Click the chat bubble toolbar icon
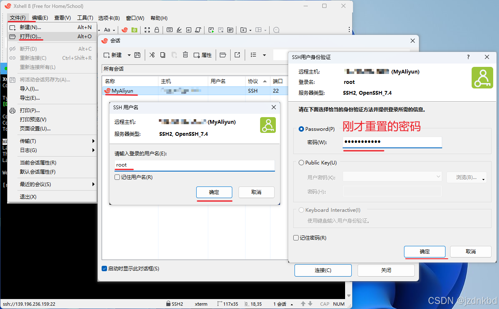This screenshot has width=499, height=309. [x=276, y=30]
